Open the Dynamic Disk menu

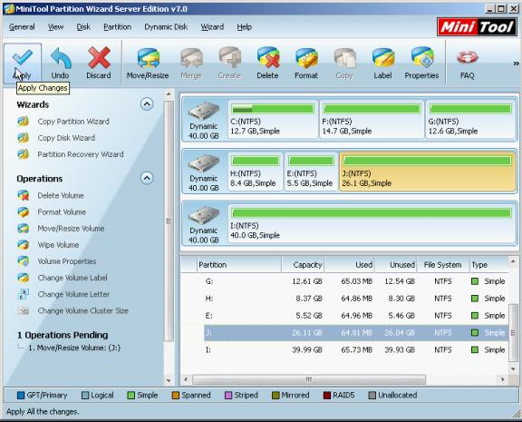pyautogui.click(x=166, y=27)
